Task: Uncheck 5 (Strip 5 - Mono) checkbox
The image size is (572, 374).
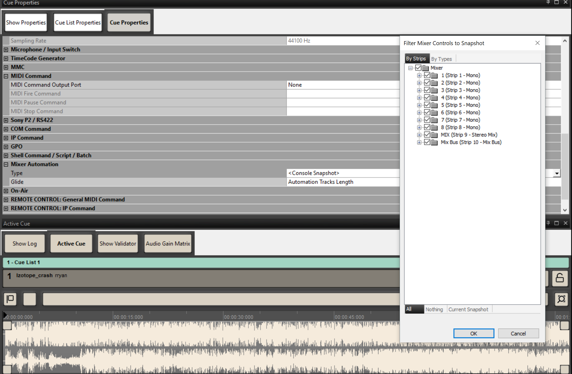Action: click(x=427, y=105)
